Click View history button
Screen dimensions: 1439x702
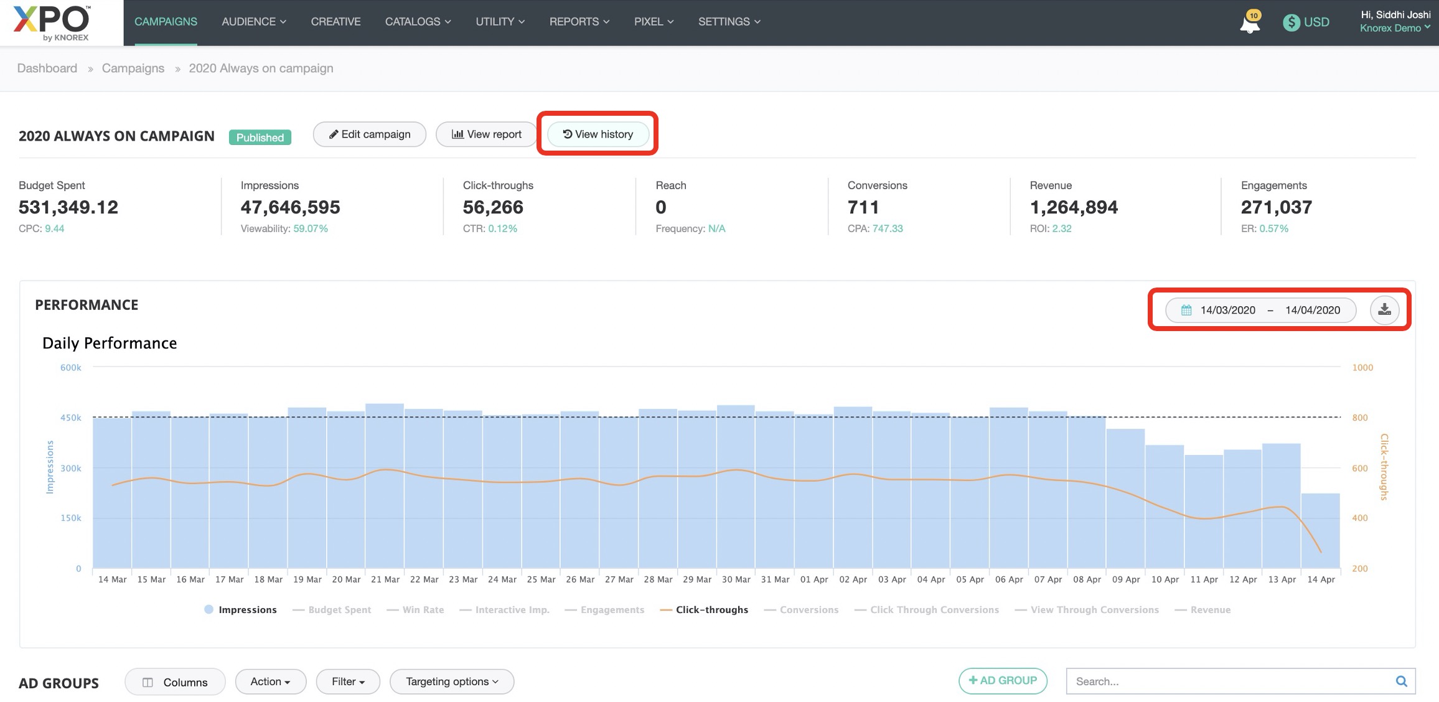598,134
